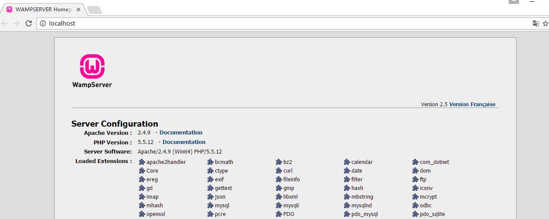This screenshot has width=549, height=219.
Task: Select the WAMPSERVER Homepage browser tab
Action: click(x=42, y=10)
